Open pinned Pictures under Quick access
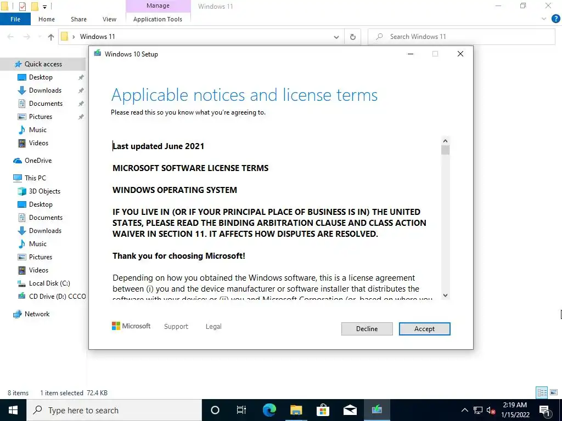The width and height of the screenshot is (562, 421). (41, 117)
